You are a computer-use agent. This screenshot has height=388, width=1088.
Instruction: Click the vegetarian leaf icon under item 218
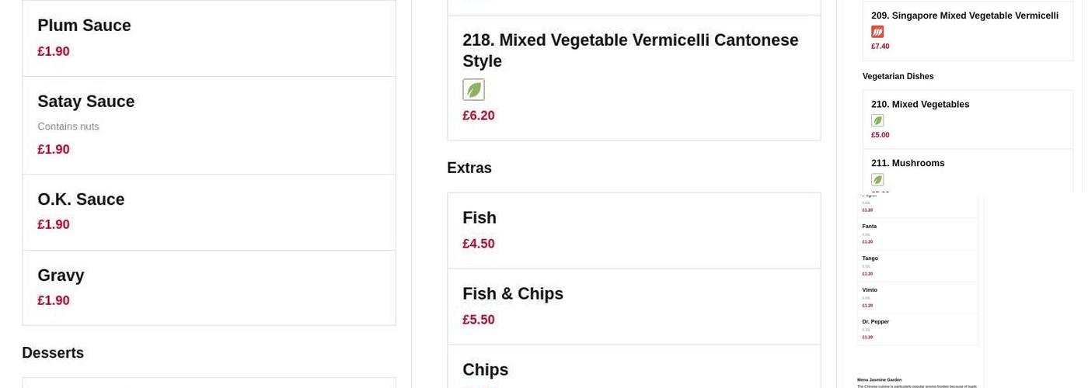(473, 90)
